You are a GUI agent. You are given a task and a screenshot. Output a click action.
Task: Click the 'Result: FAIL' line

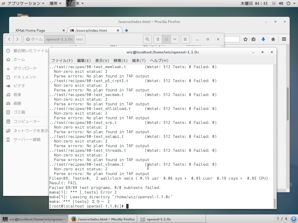point(63,183)
